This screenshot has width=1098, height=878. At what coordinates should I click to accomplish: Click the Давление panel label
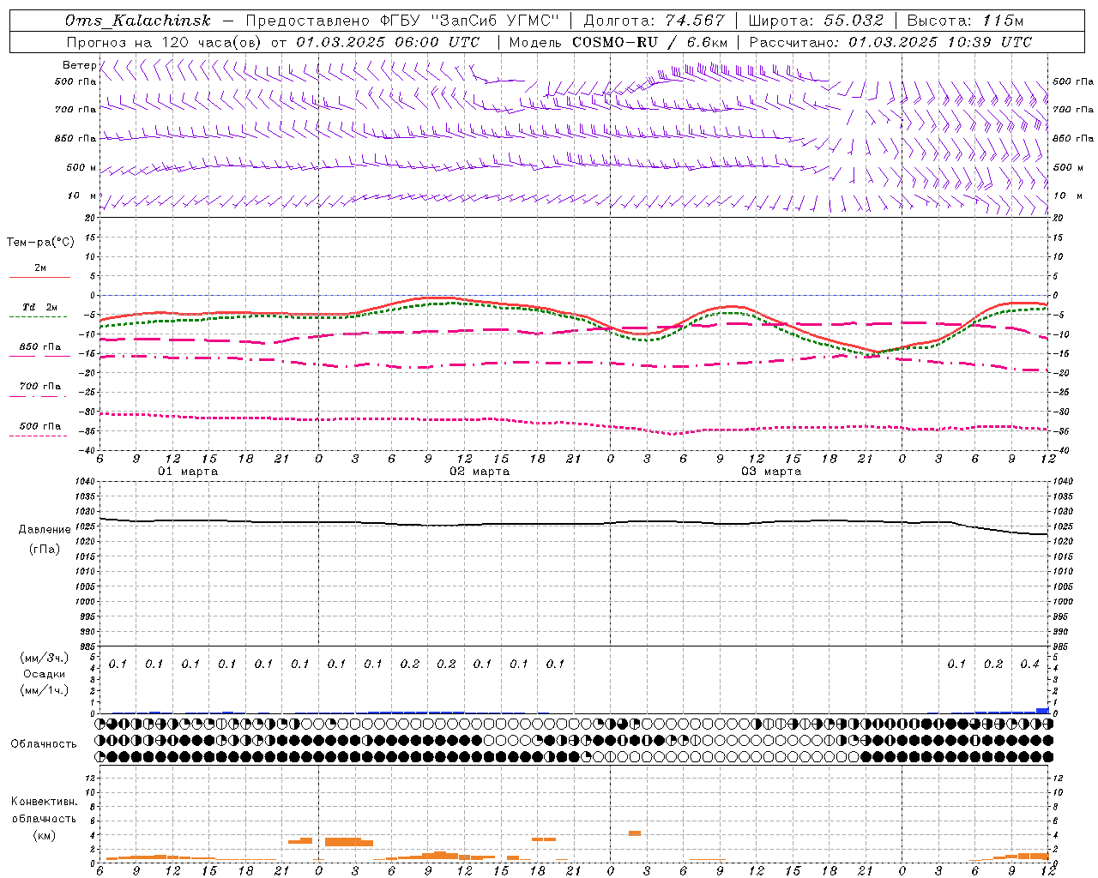click(45, 529)
